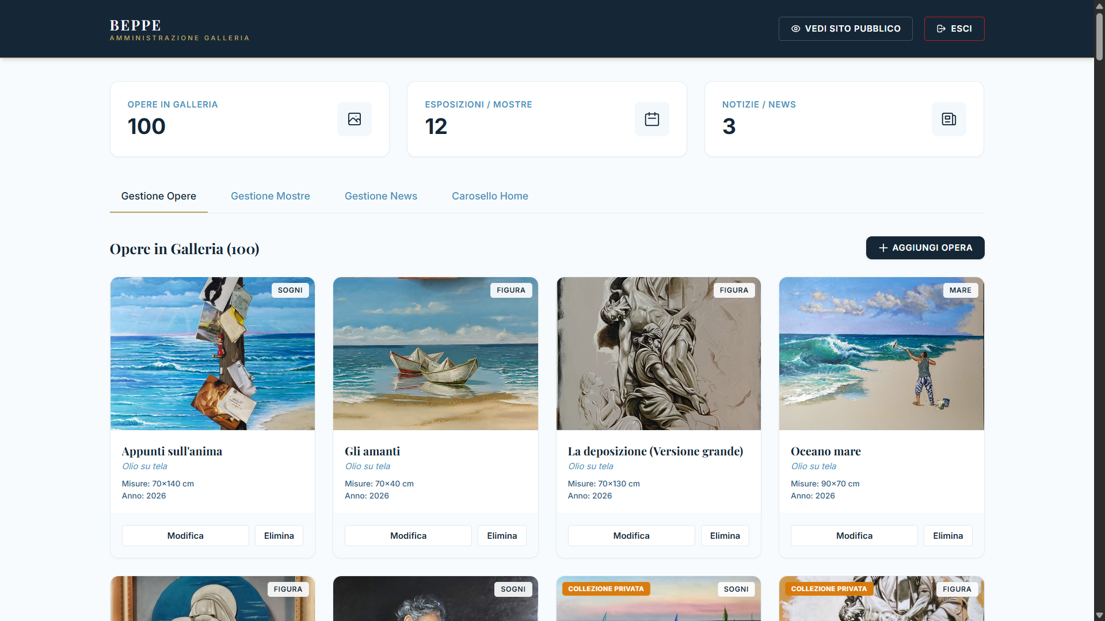The height and width of the screenshot is (621, 1105).
Task: Edit the Gli amanti artwork
Action: point(408,535)
